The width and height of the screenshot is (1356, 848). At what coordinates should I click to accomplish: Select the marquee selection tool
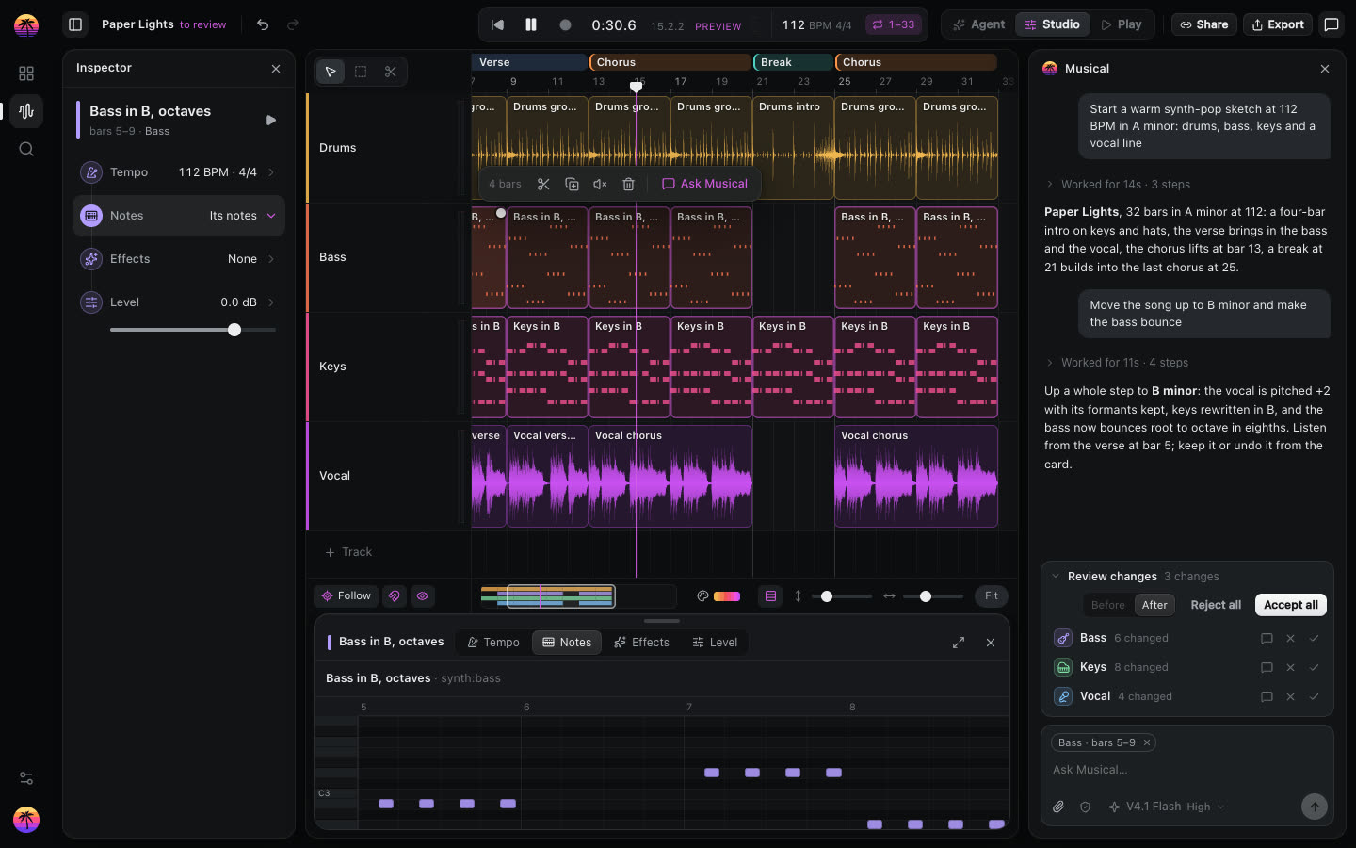click(361, 72)
